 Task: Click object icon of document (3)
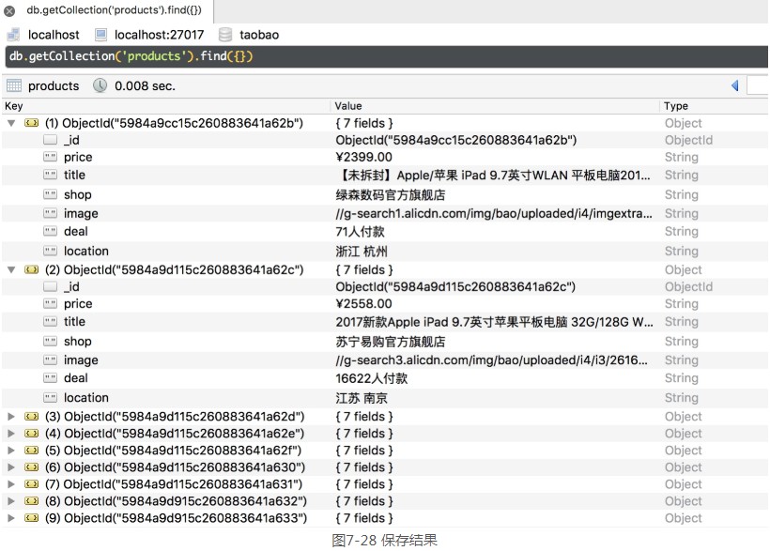(31, 417)
